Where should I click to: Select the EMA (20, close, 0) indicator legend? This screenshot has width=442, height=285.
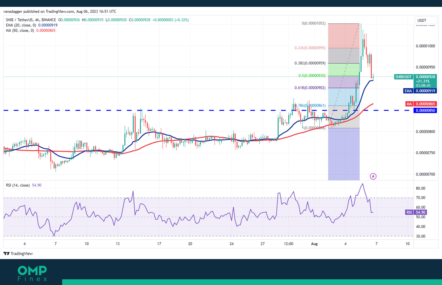[x=21, y=25]
